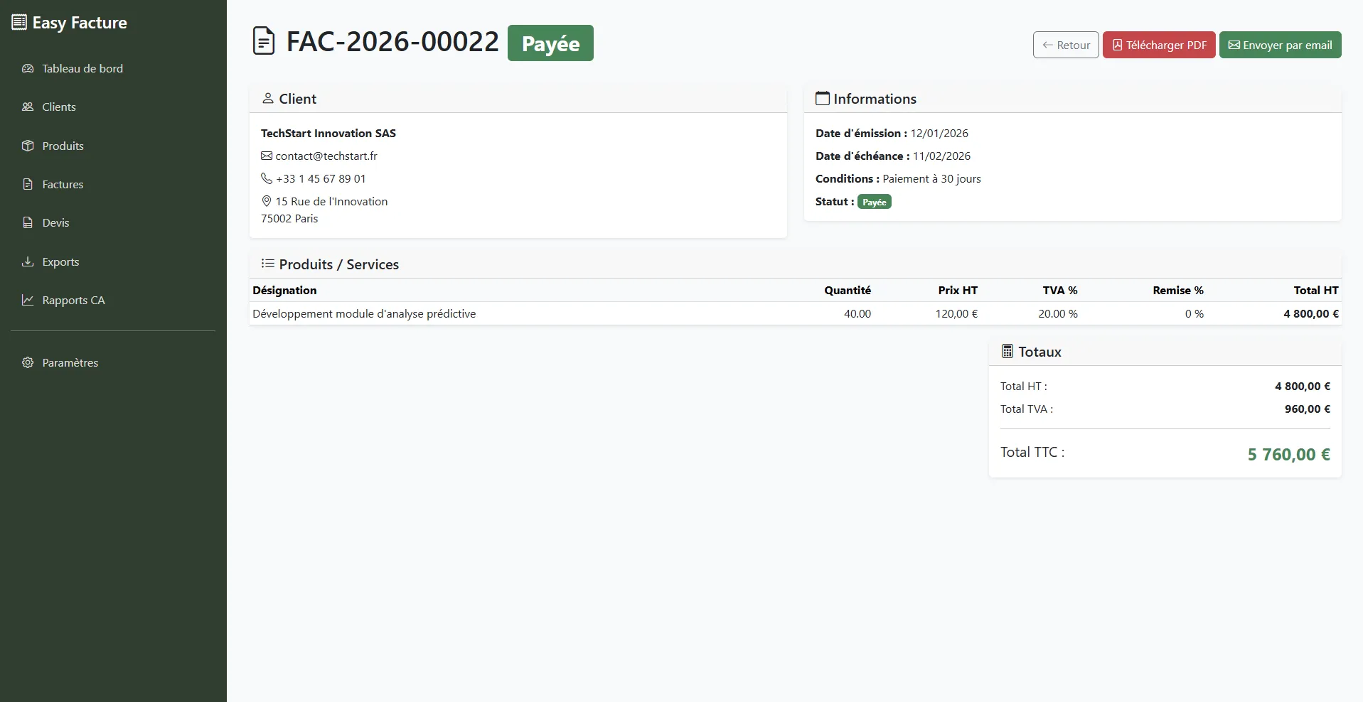This screenshot has width=1363, height=702.
Task: Click the Produits box icon
Action: [x=28, y=146]
